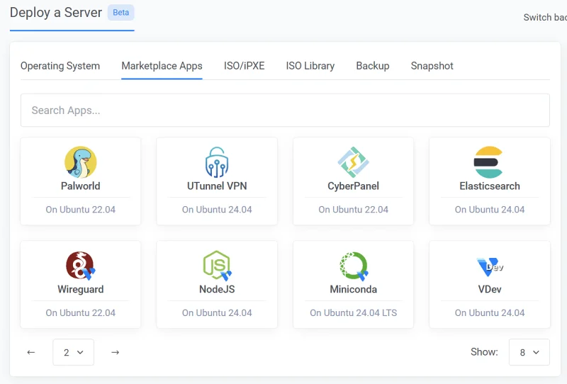This screenshot has height=384, width=567.
Task: Click 'On Ubuntu 22.04' under Palworld
Action: (x=81, y=209)
